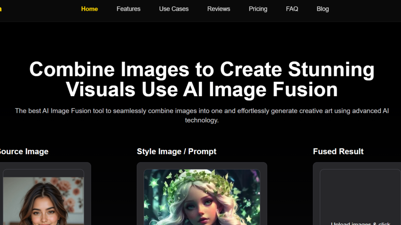Open the Use Cases nav link

click(173, 9)
